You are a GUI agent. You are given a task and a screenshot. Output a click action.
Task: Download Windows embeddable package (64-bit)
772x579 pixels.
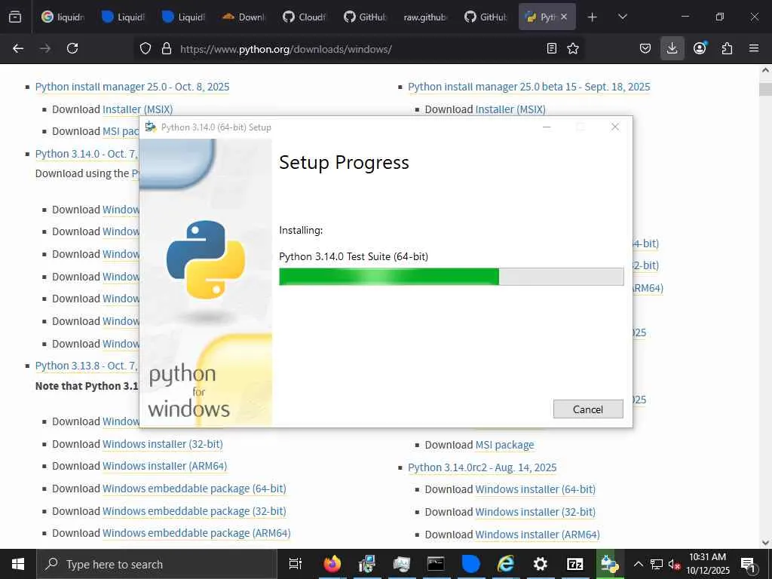click(195, 489)
